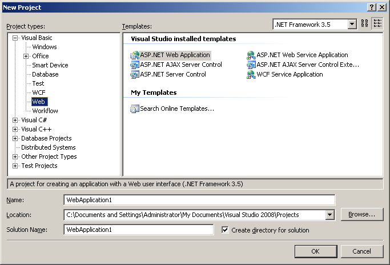Click into the project Name field
Screen dimensions: 390x265
point(199,200)
